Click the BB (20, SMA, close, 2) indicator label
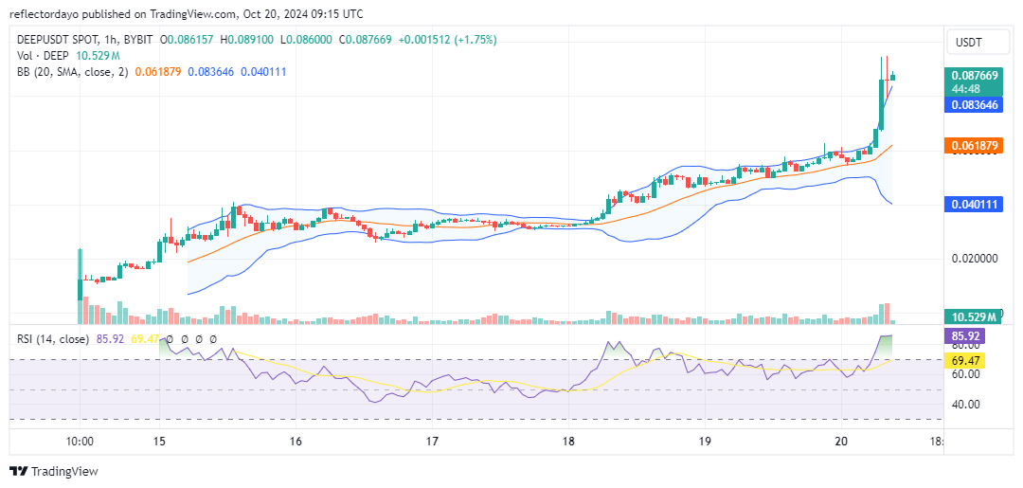 click(73, 72)
